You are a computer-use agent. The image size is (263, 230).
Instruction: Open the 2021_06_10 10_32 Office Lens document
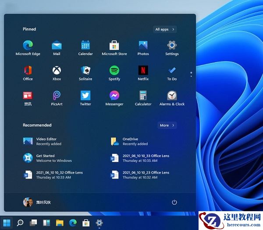(x=53, y=175)
